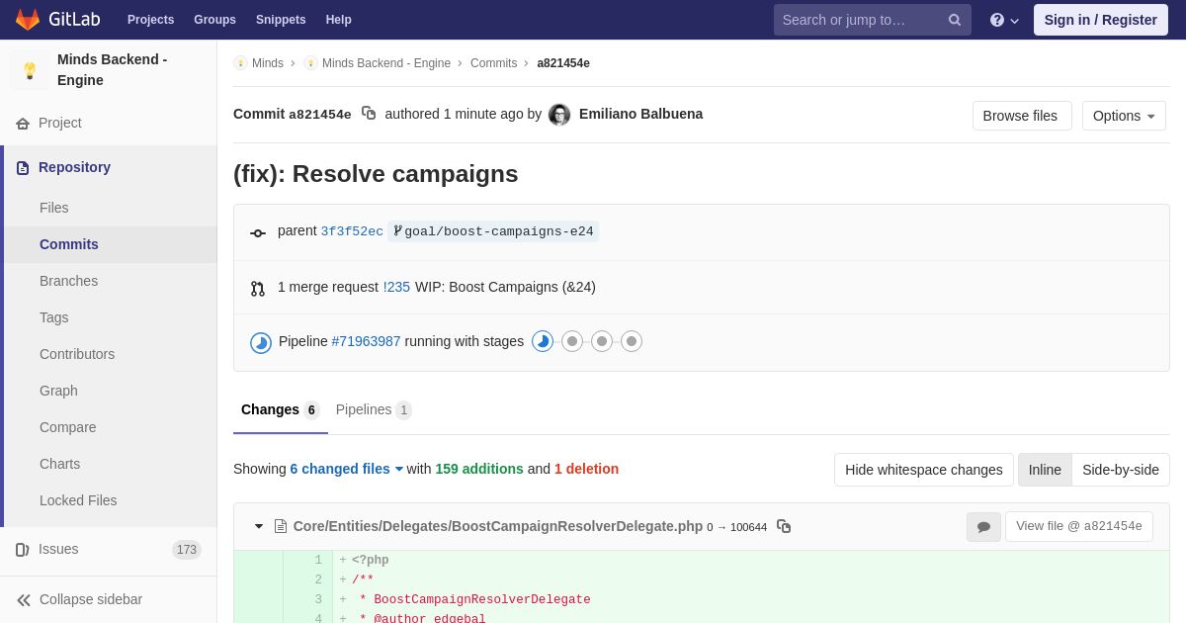1186x623 pixels.
Task: Open merge request !235 link
Action: coord(396,287)
